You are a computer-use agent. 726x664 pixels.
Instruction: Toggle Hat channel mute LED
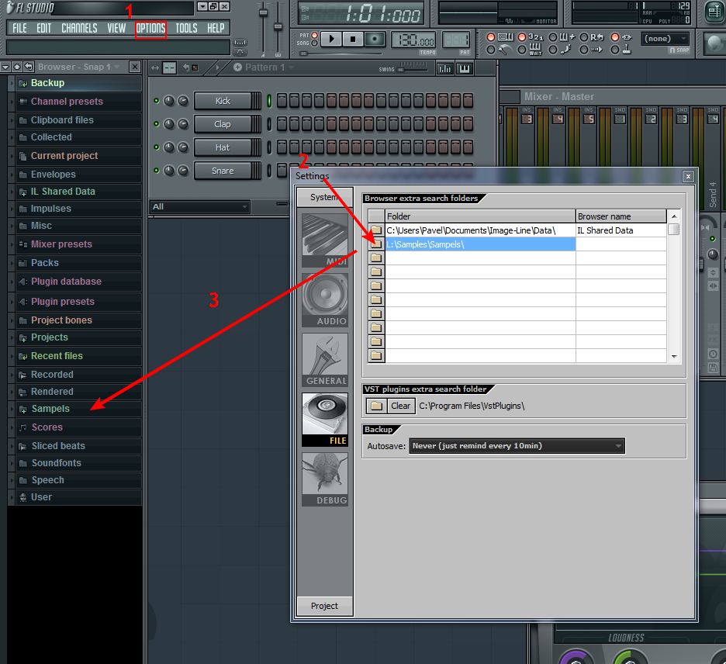coord(157,147)
